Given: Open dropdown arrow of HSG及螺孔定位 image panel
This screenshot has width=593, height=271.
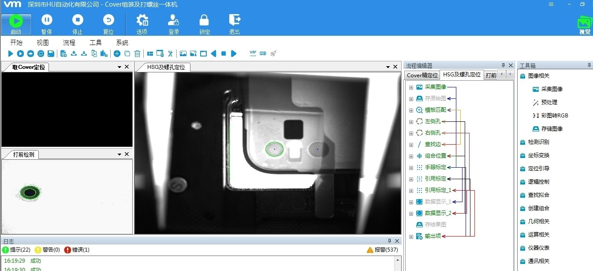Looking at the screenshot, I should click(x=388, y=67).
